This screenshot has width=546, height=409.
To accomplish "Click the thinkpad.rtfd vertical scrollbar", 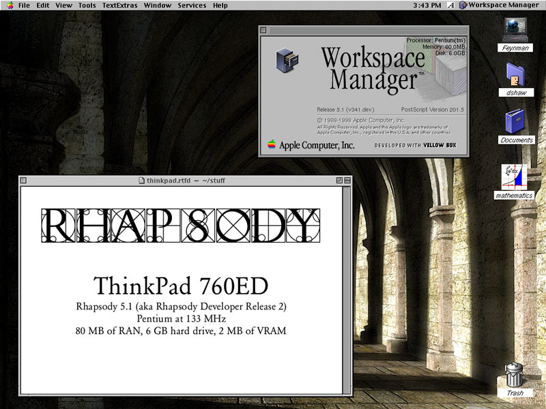I will coord(347,290).
